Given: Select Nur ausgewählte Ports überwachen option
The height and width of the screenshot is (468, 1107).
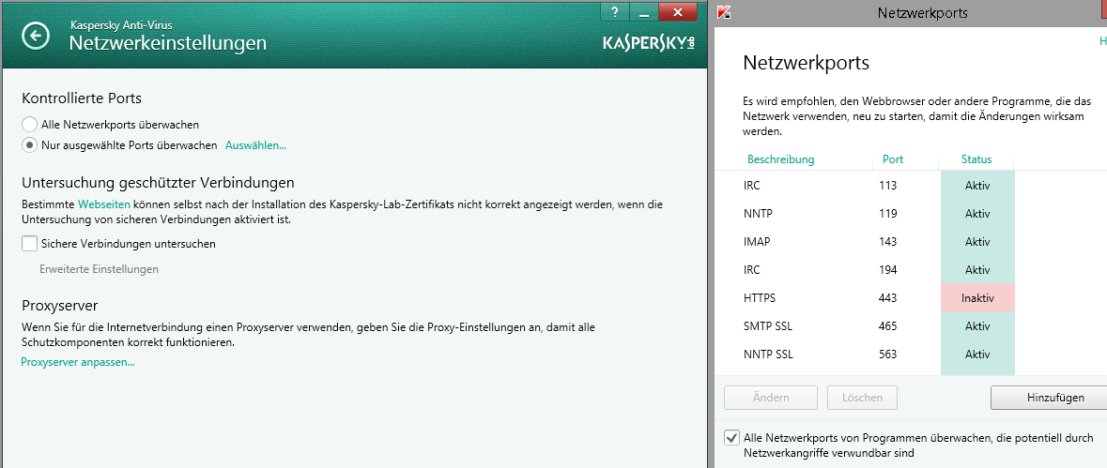Looking at the screenshot, I should (30, 145).
